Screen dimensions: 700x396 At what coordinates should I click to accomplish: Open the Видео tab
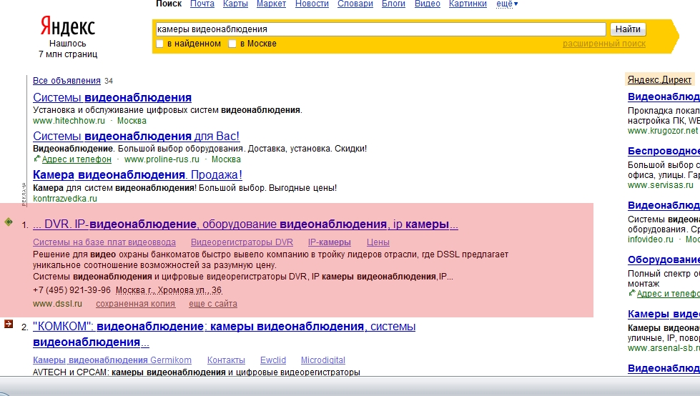pyautogui.click(x=428, y=4)
